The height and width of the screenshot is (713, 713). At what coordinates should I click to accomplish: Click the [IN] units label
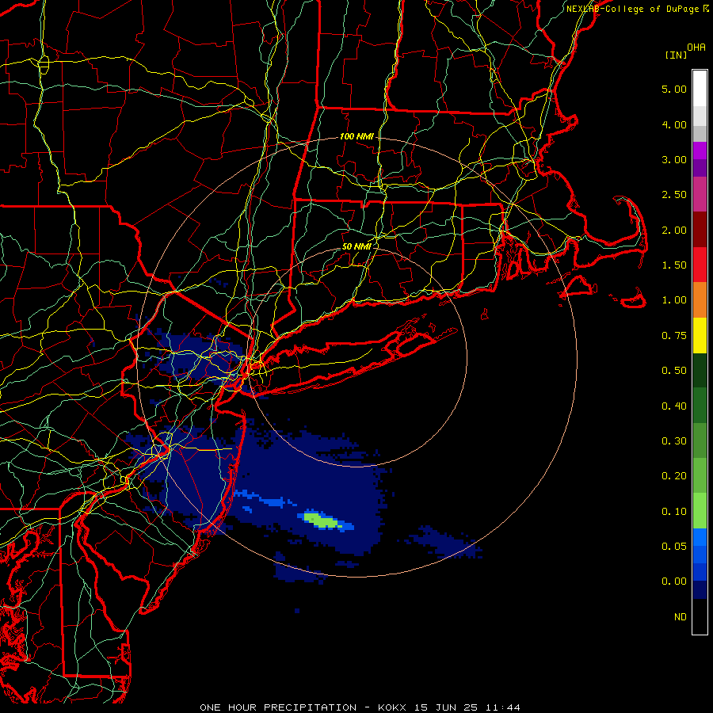point(676,55)
